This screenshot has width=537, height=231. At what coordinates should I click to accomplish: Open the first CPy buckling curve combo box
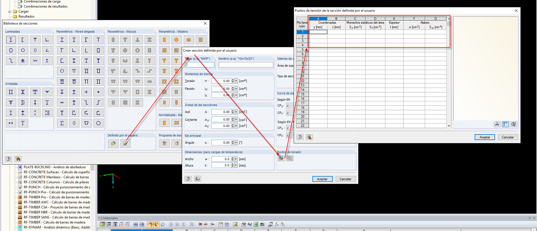290,106
